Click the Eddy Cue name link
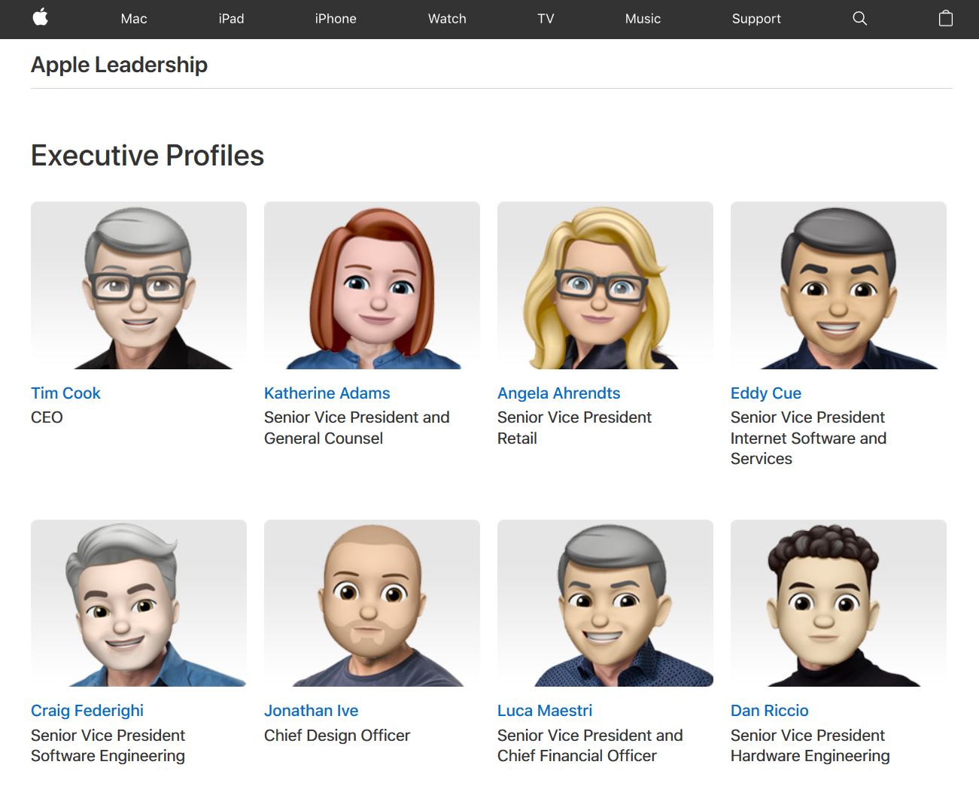Screen dimensions: 979x795 pos(765,393)
